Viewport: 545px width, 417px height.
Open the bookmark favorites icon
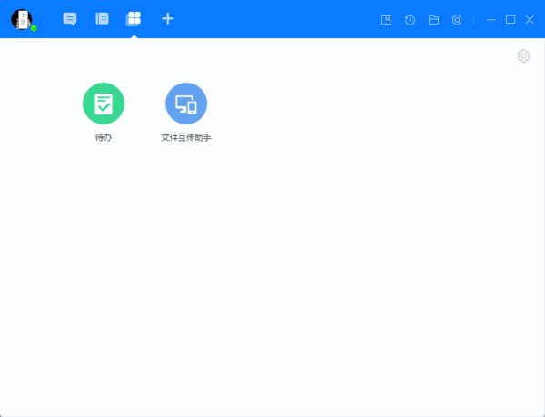tap(387, 20)
